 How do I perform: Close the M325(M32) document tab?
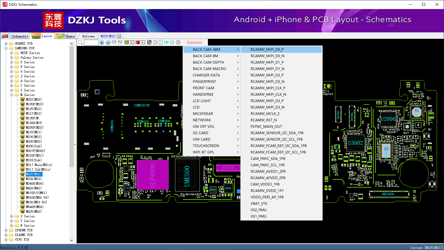119,36
